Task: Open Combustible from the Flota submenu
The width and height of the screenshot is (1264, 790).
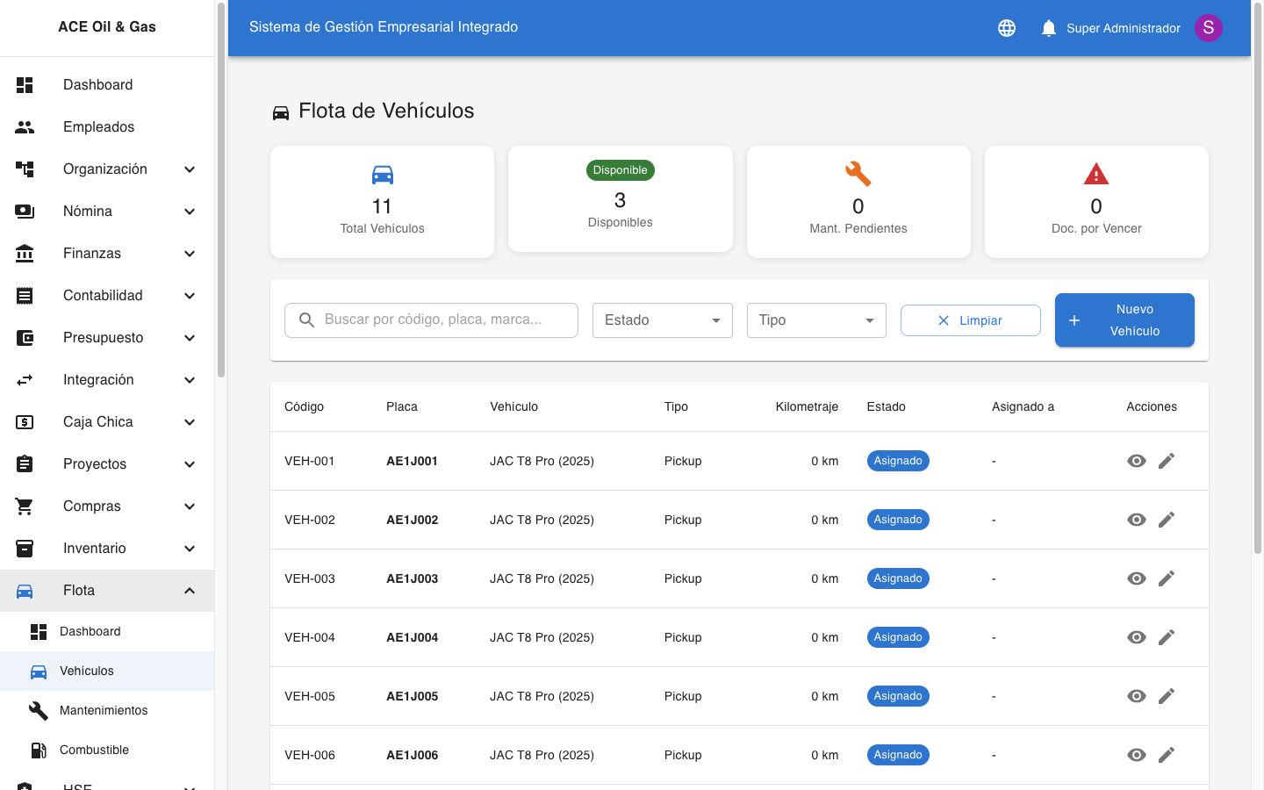Action: pos(94,750)
